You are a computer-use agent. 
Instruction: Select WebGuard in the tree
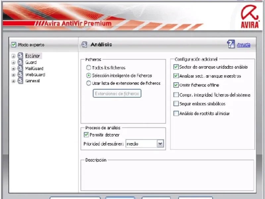pyautogui.click(x=35, y=75)
